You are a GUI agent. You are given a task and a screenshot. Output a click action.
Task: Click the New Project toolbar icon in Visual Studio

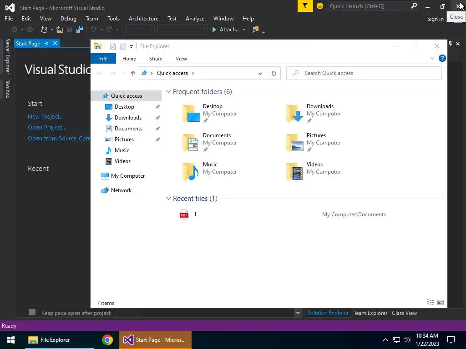pyautogui.click(x=44, y=30)
